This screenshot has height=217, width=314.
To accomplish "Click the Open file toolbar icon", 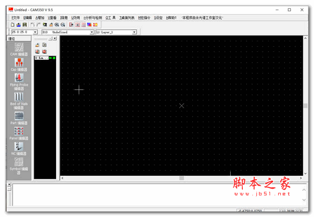I will (x=18, y=25).
